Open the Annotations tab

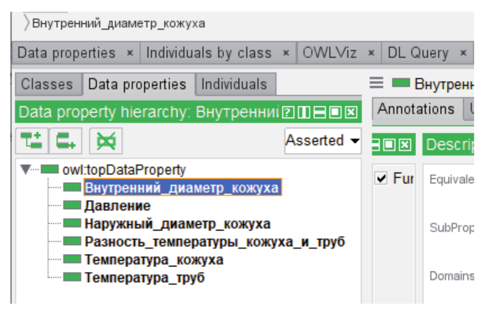[416, 109]
